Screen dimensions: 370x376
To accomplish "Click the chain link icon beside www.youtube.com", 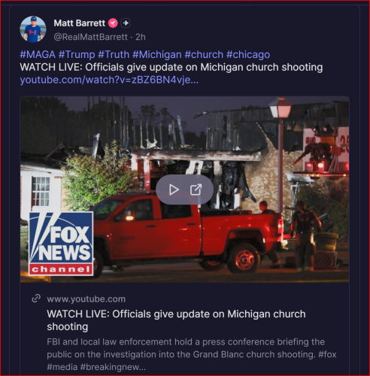I will coord(36,299).
